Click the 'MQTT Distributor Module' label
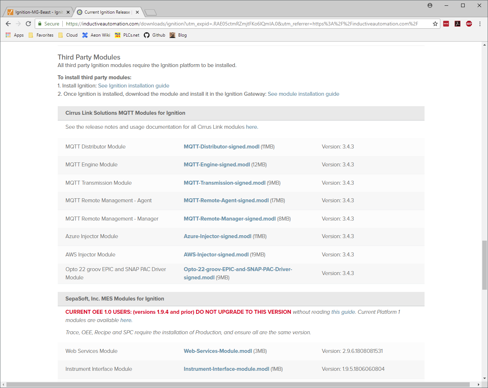 pyautogui.click(x=95, y=147)
